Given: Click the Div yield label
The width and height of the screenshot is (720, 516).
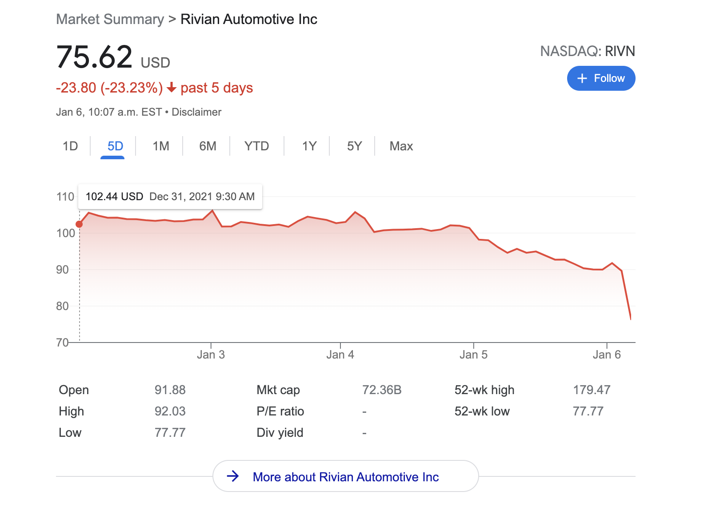Looking at the screenshot, I should tap(280, 432).
